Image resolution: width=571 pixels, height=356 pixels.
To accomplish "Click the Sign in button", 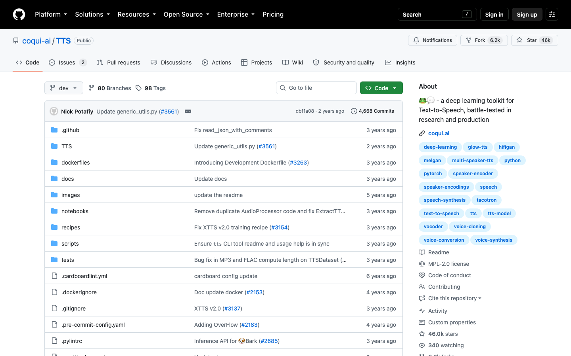I will (494, 14).
